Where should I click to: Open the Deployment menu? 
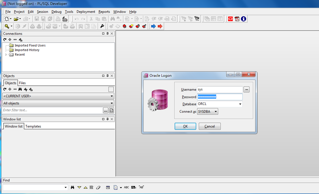point(86,12)
